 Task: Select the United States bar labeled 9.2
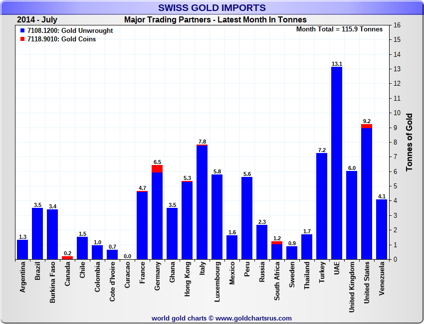tap(367, 193)
